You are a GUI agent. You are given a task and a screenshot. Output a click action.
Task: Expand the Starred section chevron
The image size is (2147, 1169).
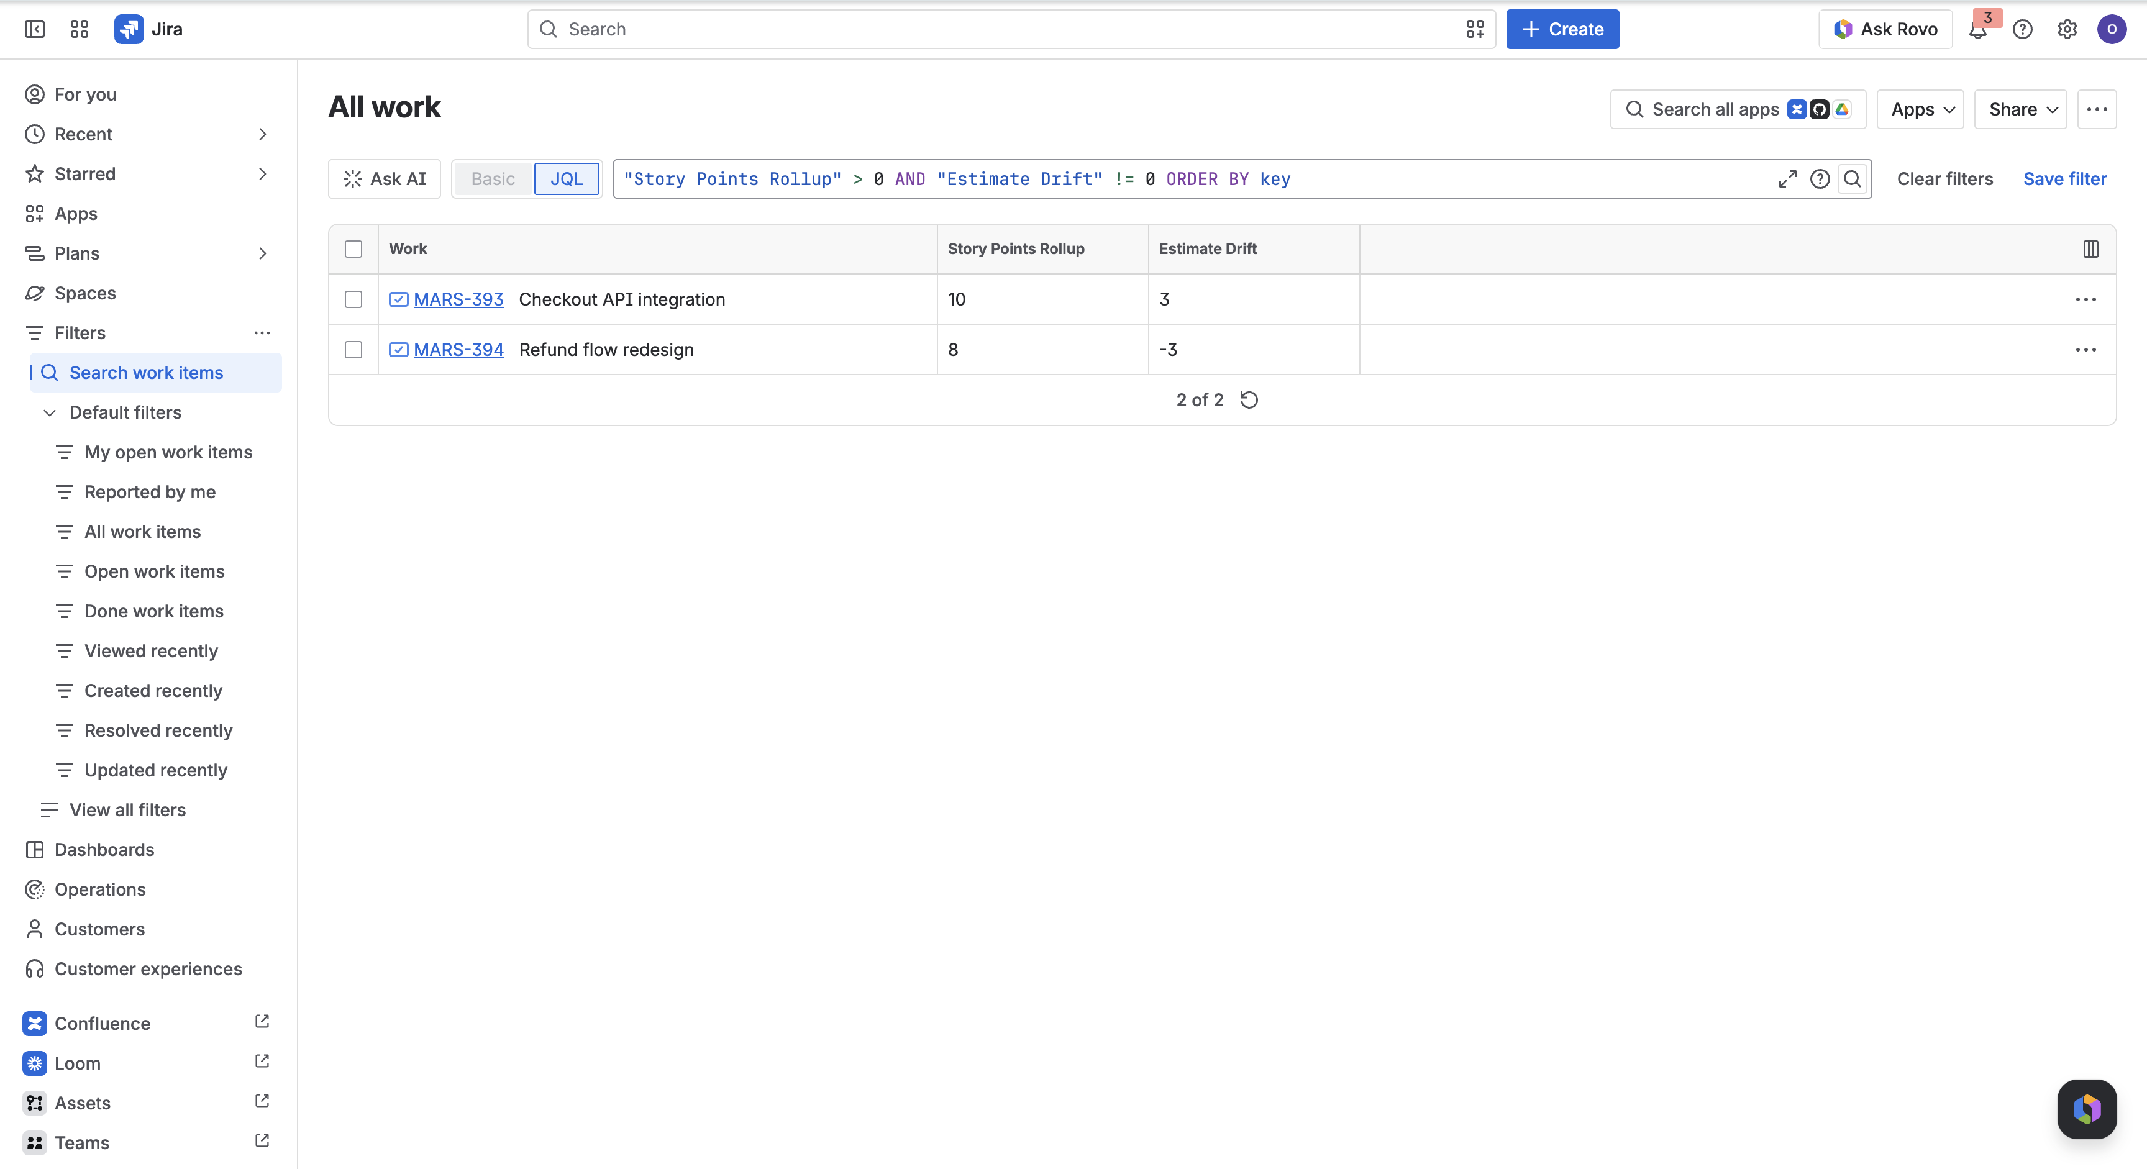[x=263, y=174]
